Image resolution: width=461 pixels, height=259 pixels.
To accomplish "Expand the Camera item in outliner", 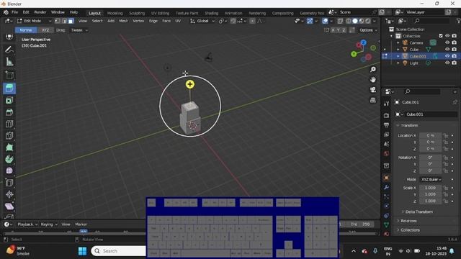I will click(x=398, y=42).
